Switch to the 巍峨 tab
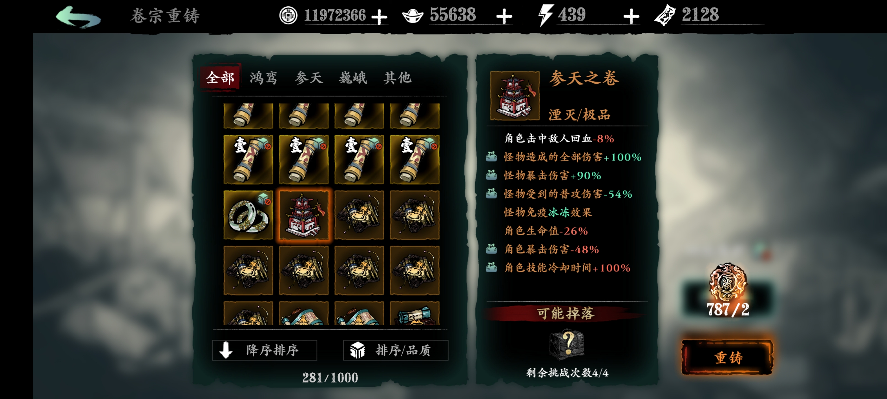887x399 pixels. [x=353, y=78]
